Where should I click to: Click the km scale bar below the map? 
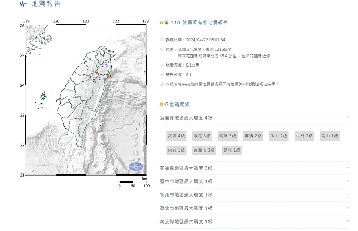tap(133, 182)
